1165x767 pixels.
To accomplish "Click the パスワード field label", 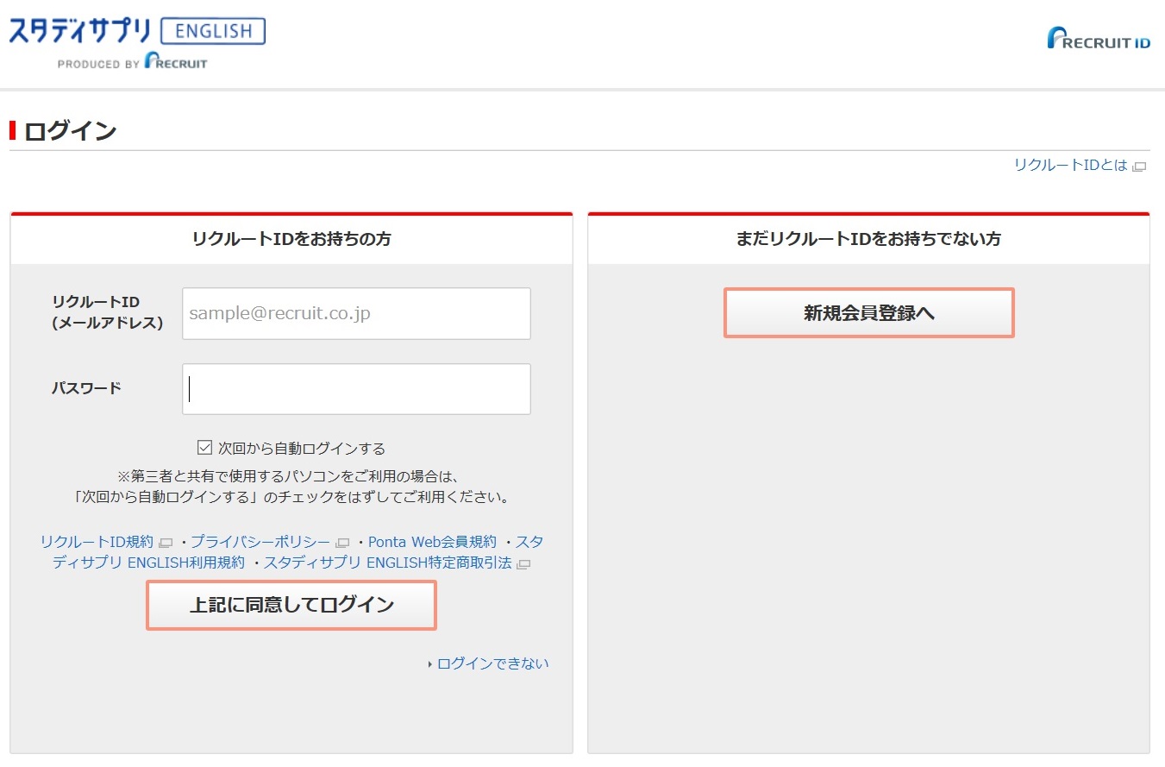I will [x=86, y=388].
